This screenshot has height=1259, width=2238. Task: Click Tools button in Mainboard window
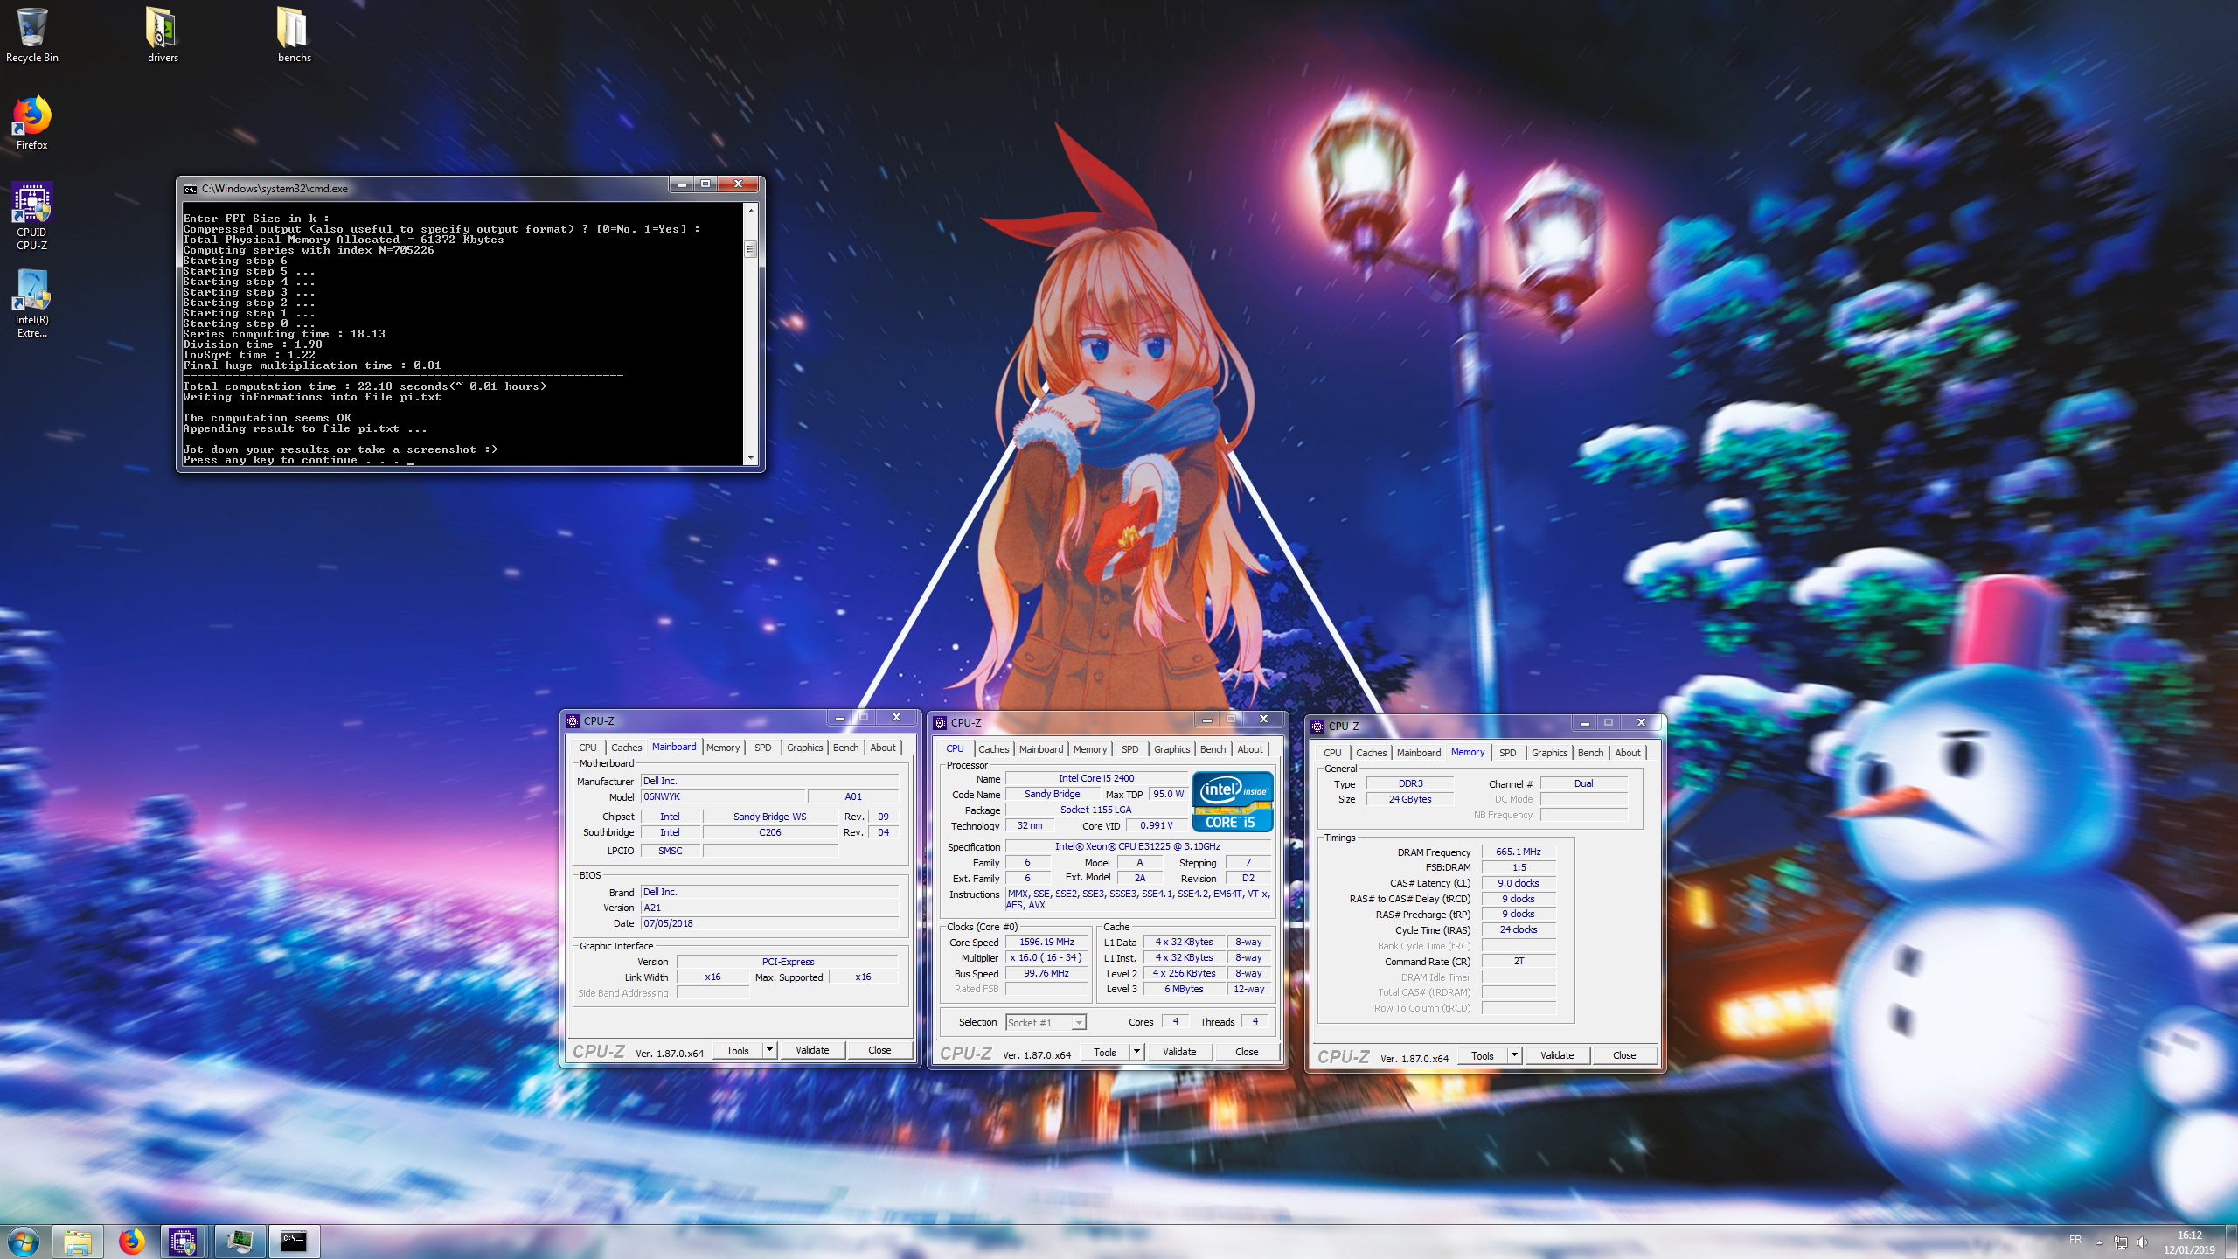[738, 1051]
